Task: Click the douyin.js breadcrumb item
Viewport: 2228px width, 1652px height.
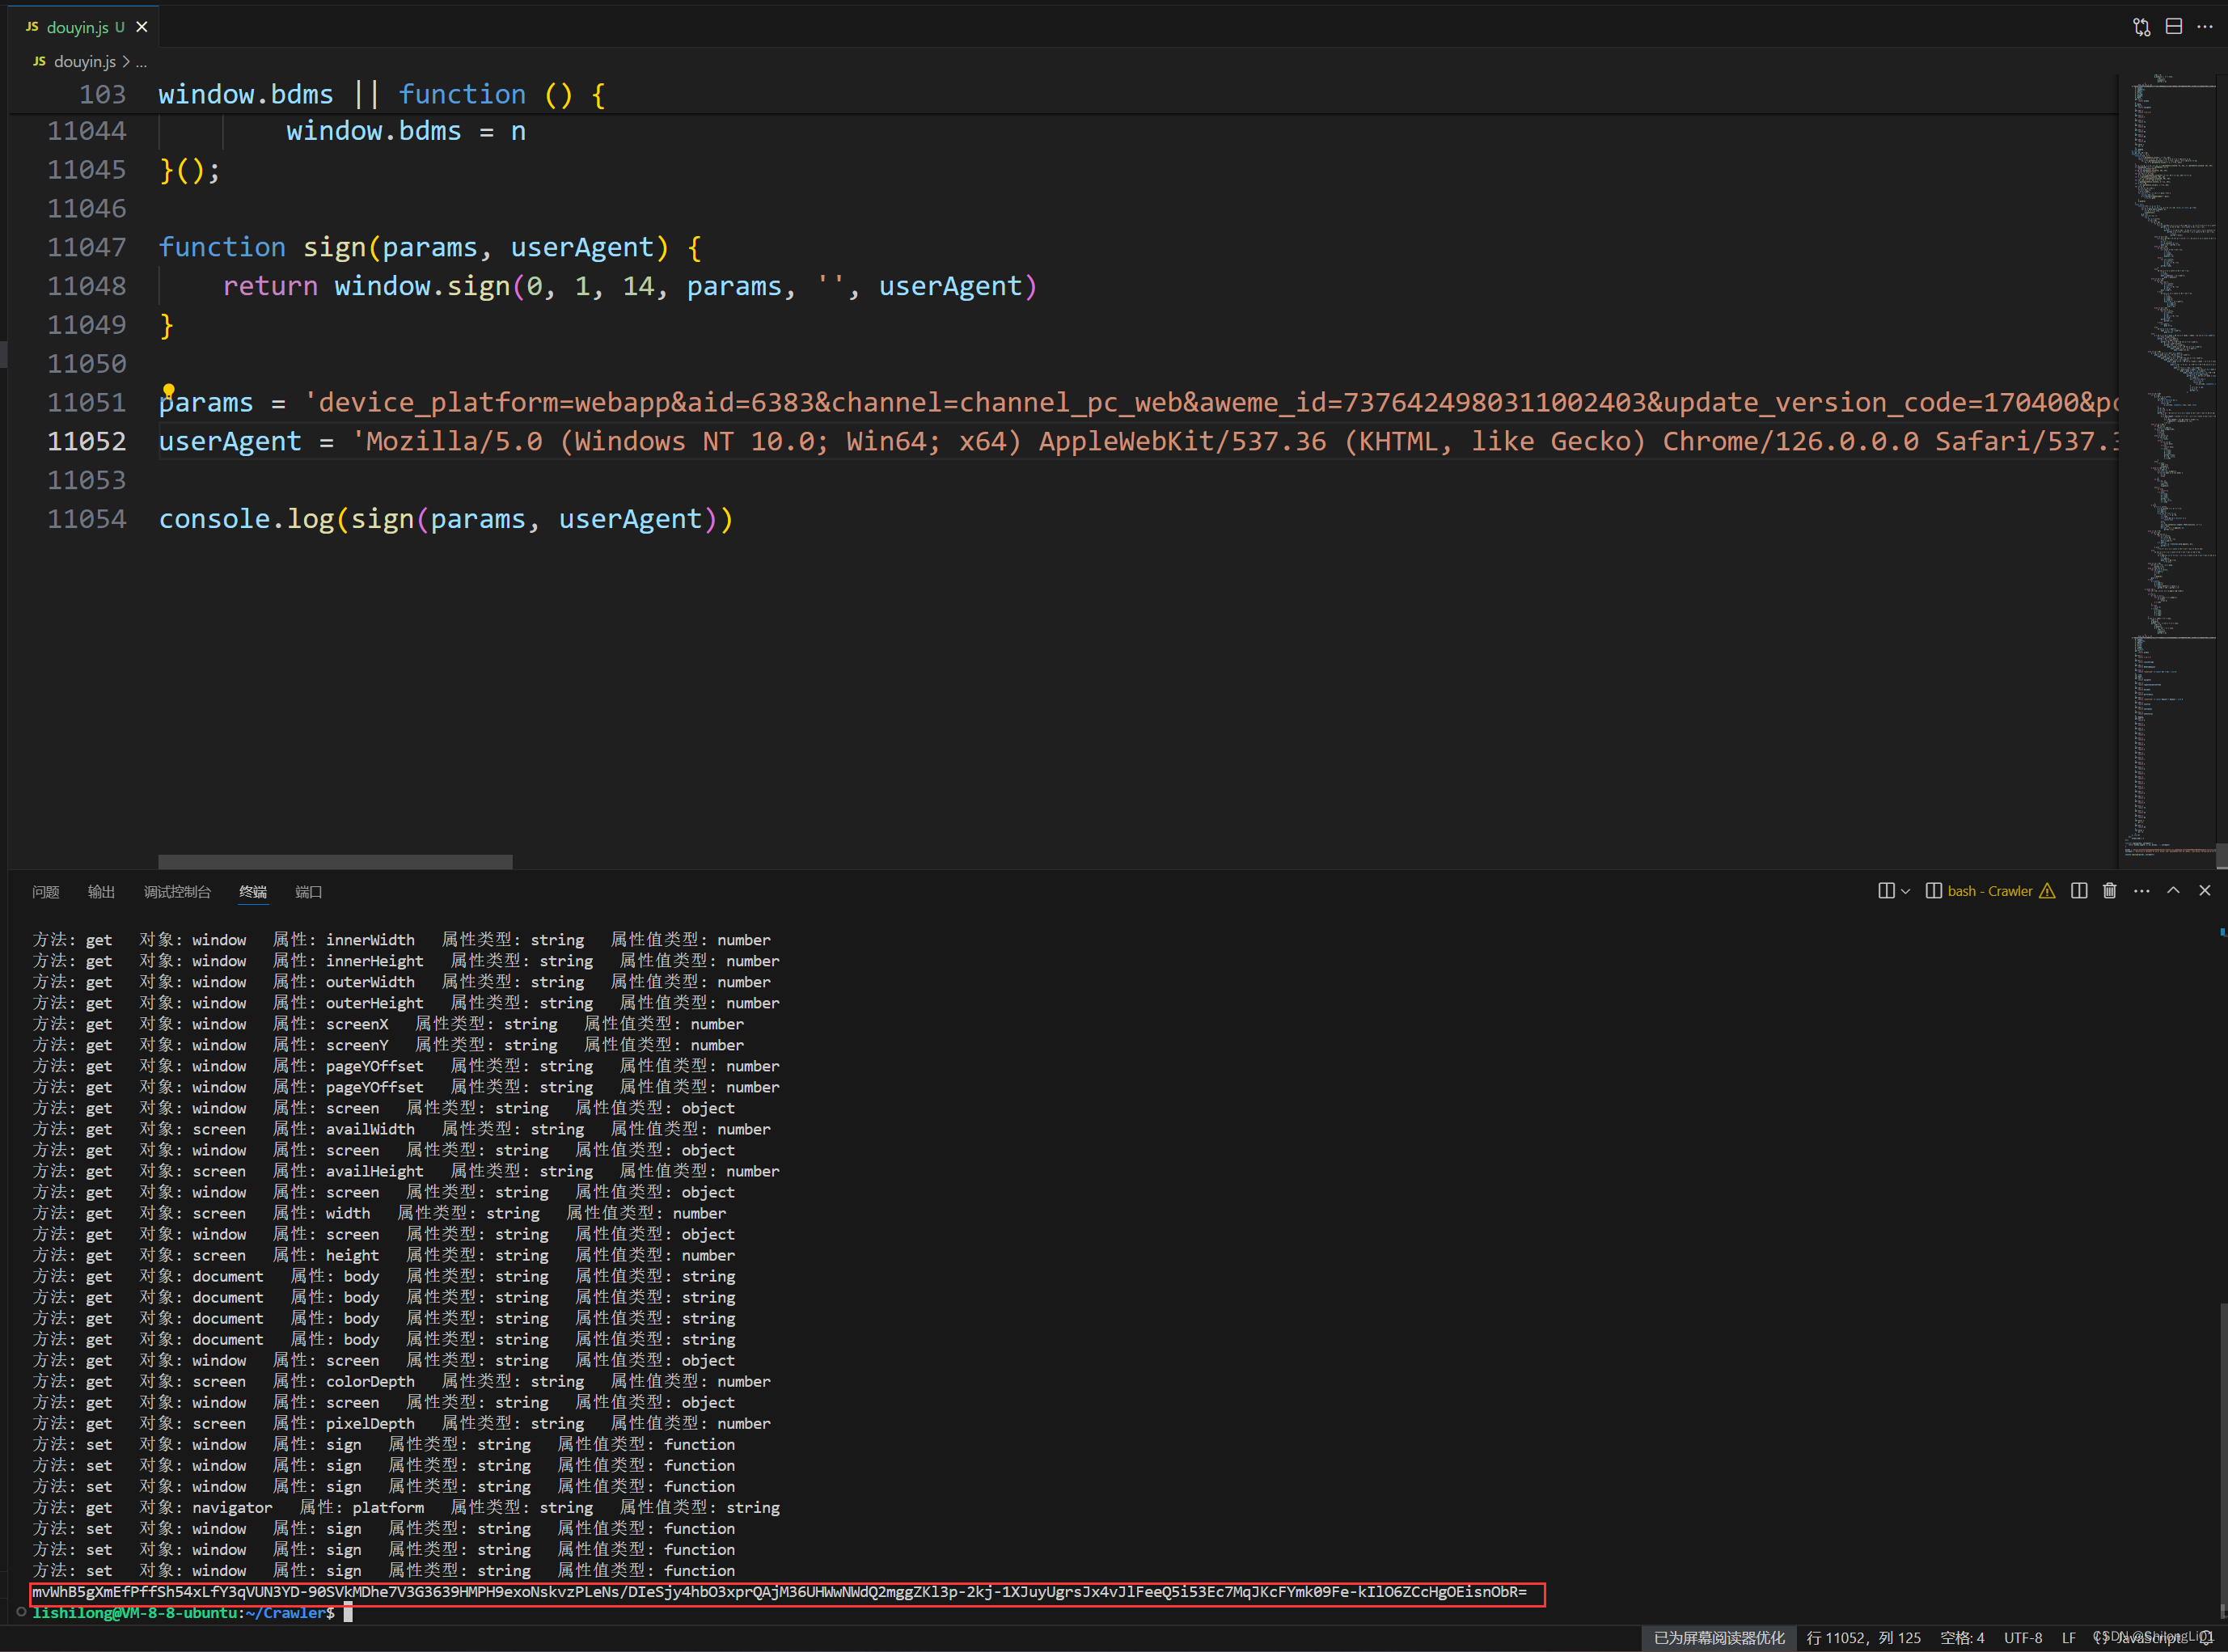Action: tap(84, 61)
